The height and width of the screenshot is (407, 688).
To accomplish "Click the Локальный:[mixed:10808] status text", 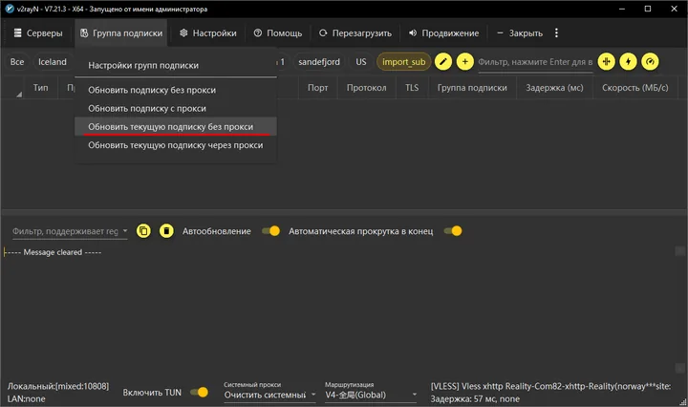I will 58,386.
